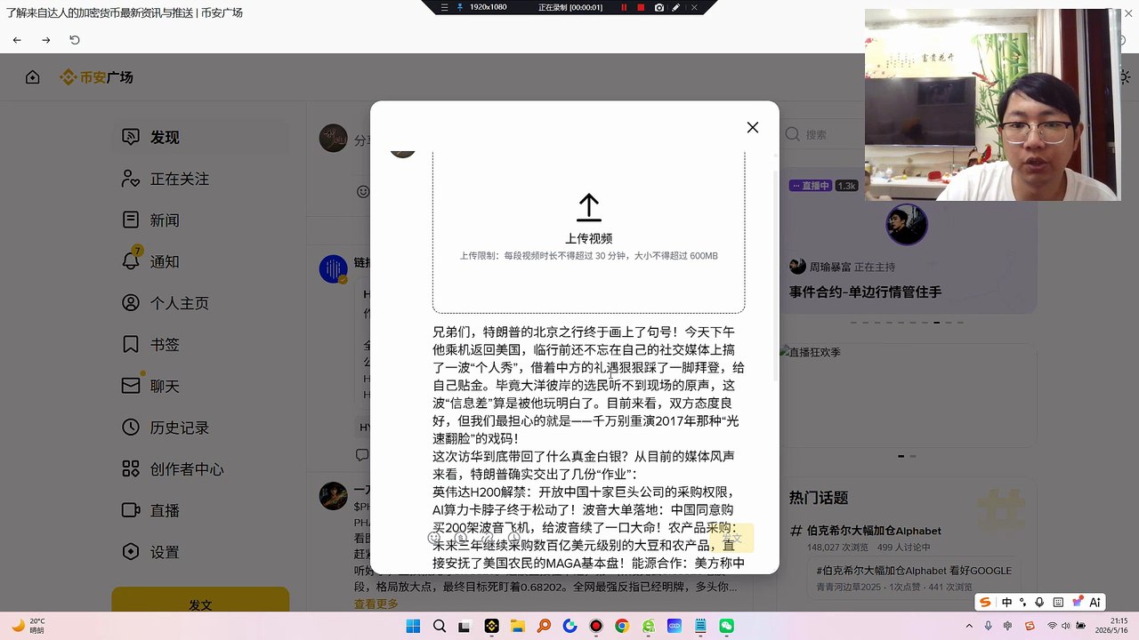1139x640 pixels.
Task: Click the search magnifier icon
Action: pyautogui.click(x=792, y=135)
